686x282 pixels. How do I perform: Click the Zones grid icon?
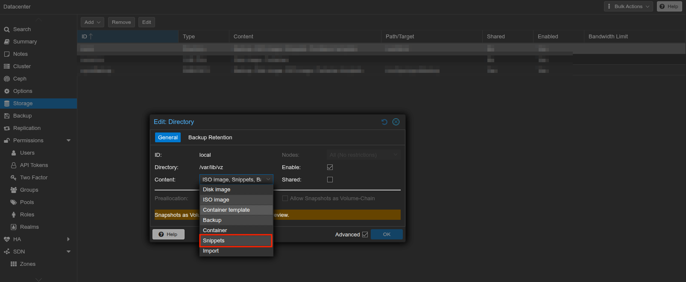pos(14,264)
